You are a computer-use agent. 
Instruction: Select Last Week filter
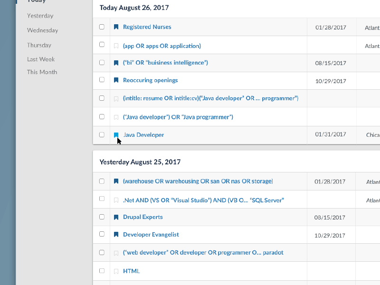[41, 59]
